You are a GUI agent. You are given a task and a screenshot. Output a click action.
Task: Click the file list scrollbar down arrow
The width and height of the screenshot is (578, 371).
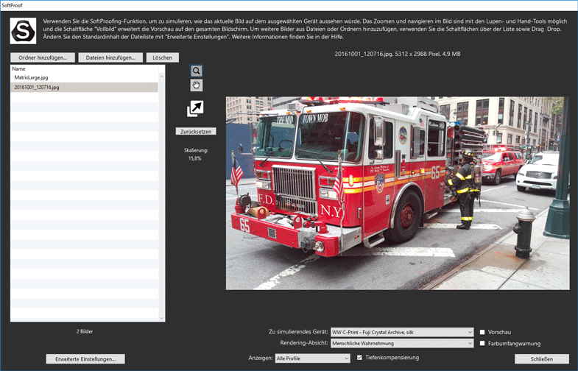click(x=161, y=318)
